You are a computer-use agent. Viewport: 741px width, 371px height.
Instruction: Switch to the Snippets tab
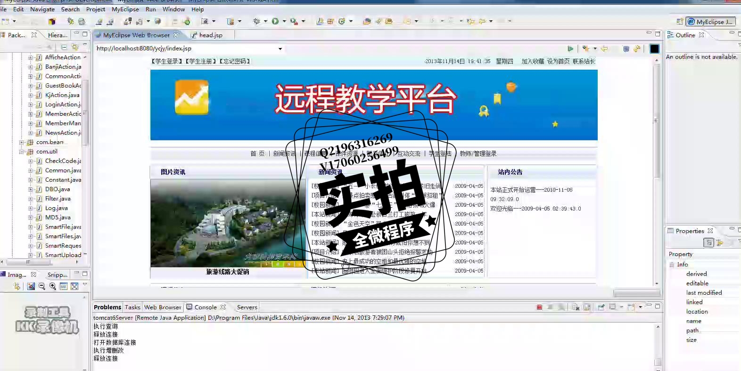58,274
